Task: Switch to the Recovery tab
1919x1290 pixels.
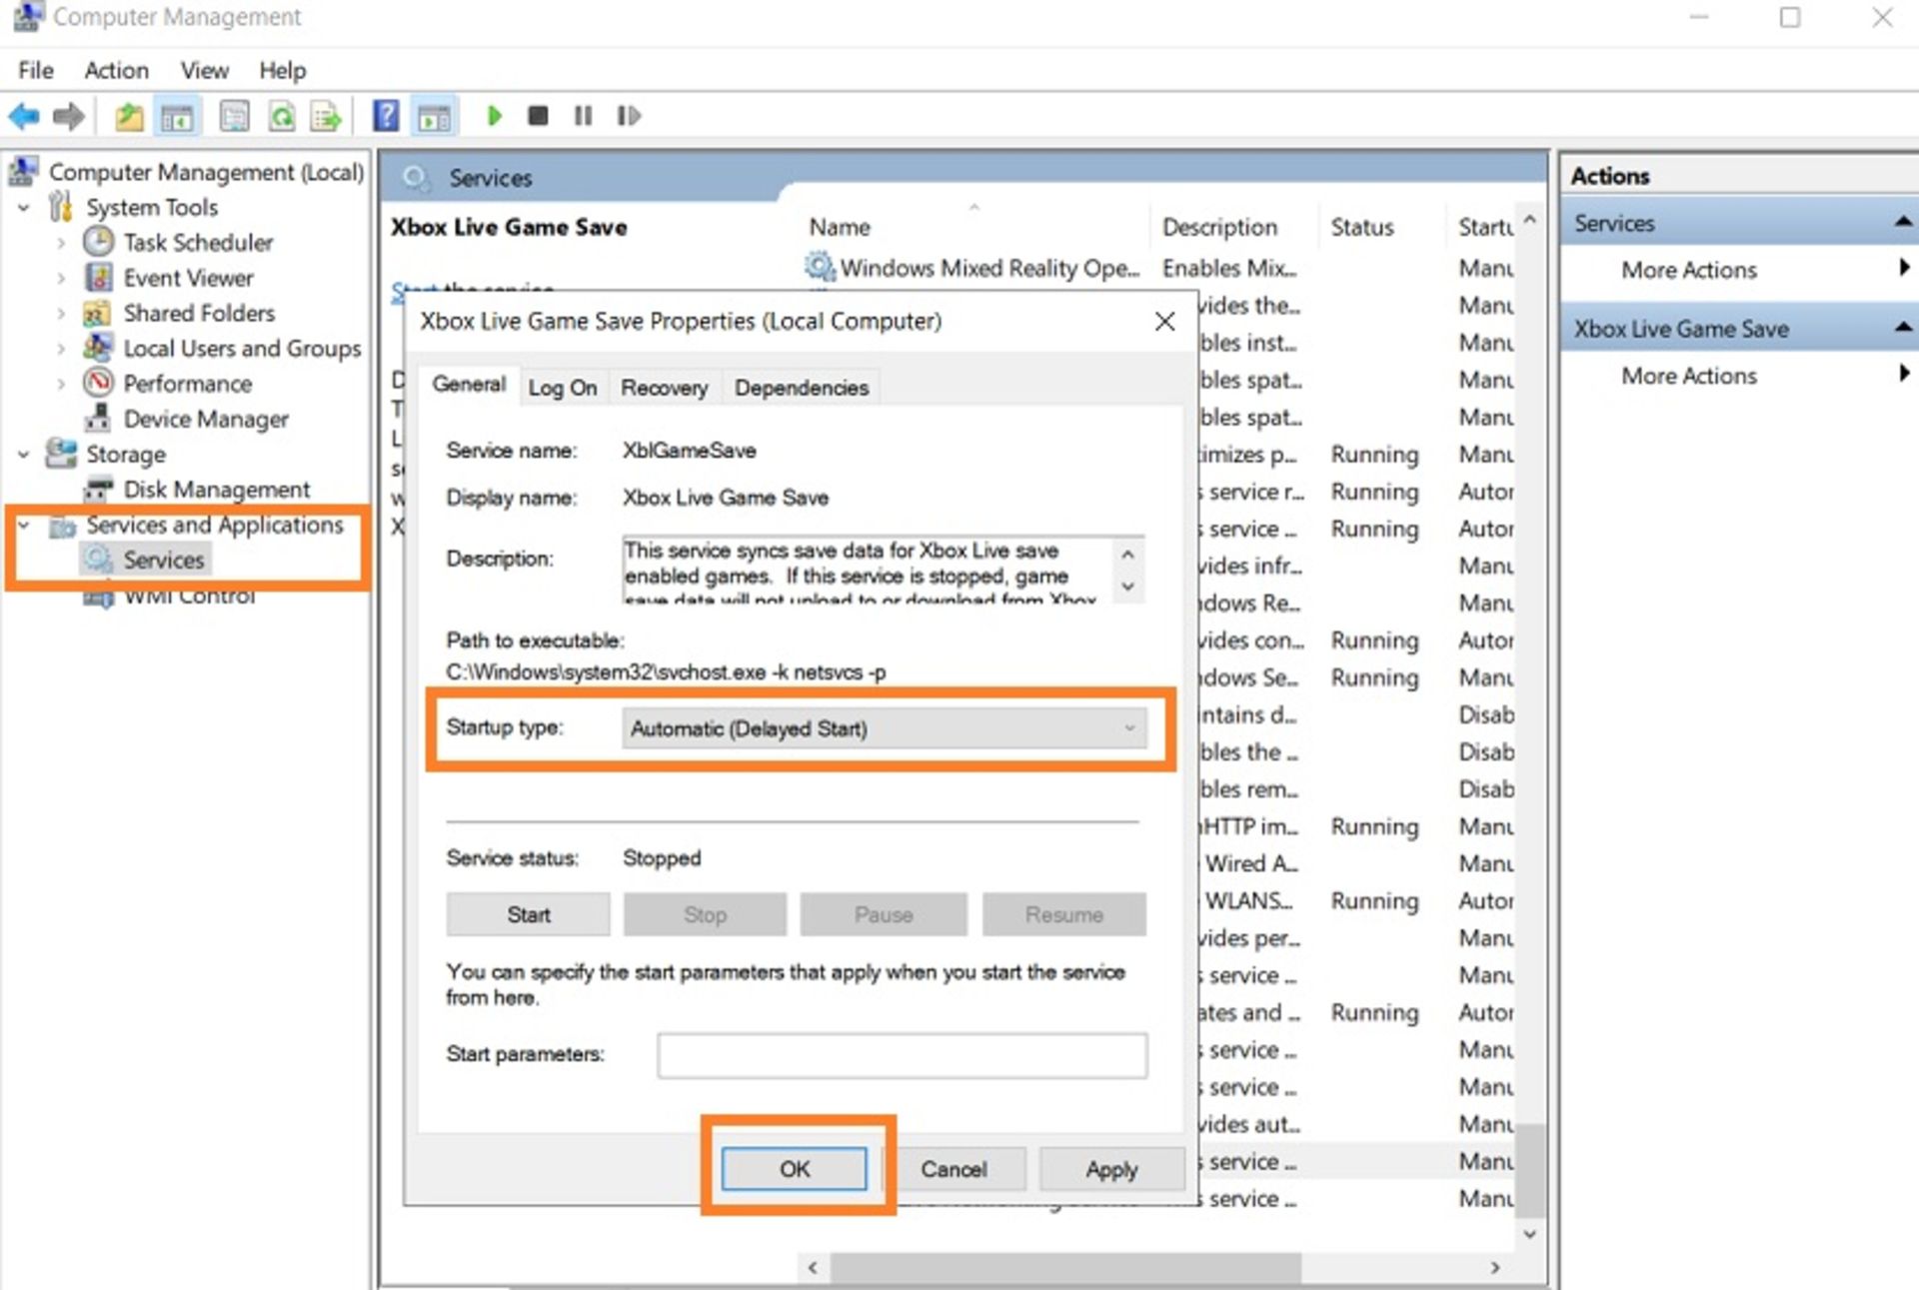Action: [x=664, y=388]
